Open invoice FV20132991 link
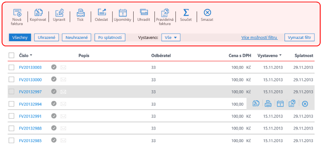Viewport: 322px width, 148px height. (30, 116)
